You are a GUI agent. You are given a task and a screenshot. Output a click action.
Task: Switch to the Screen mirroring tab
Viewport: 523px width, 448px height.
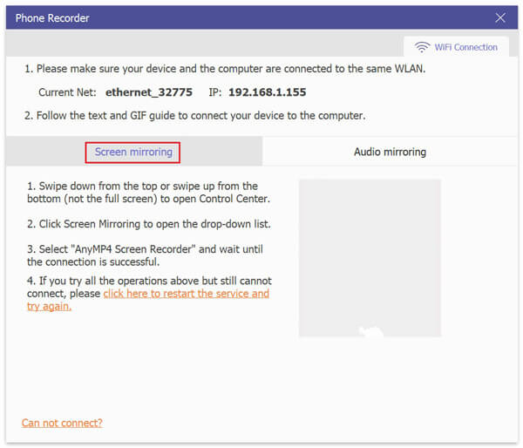[133, 152]
